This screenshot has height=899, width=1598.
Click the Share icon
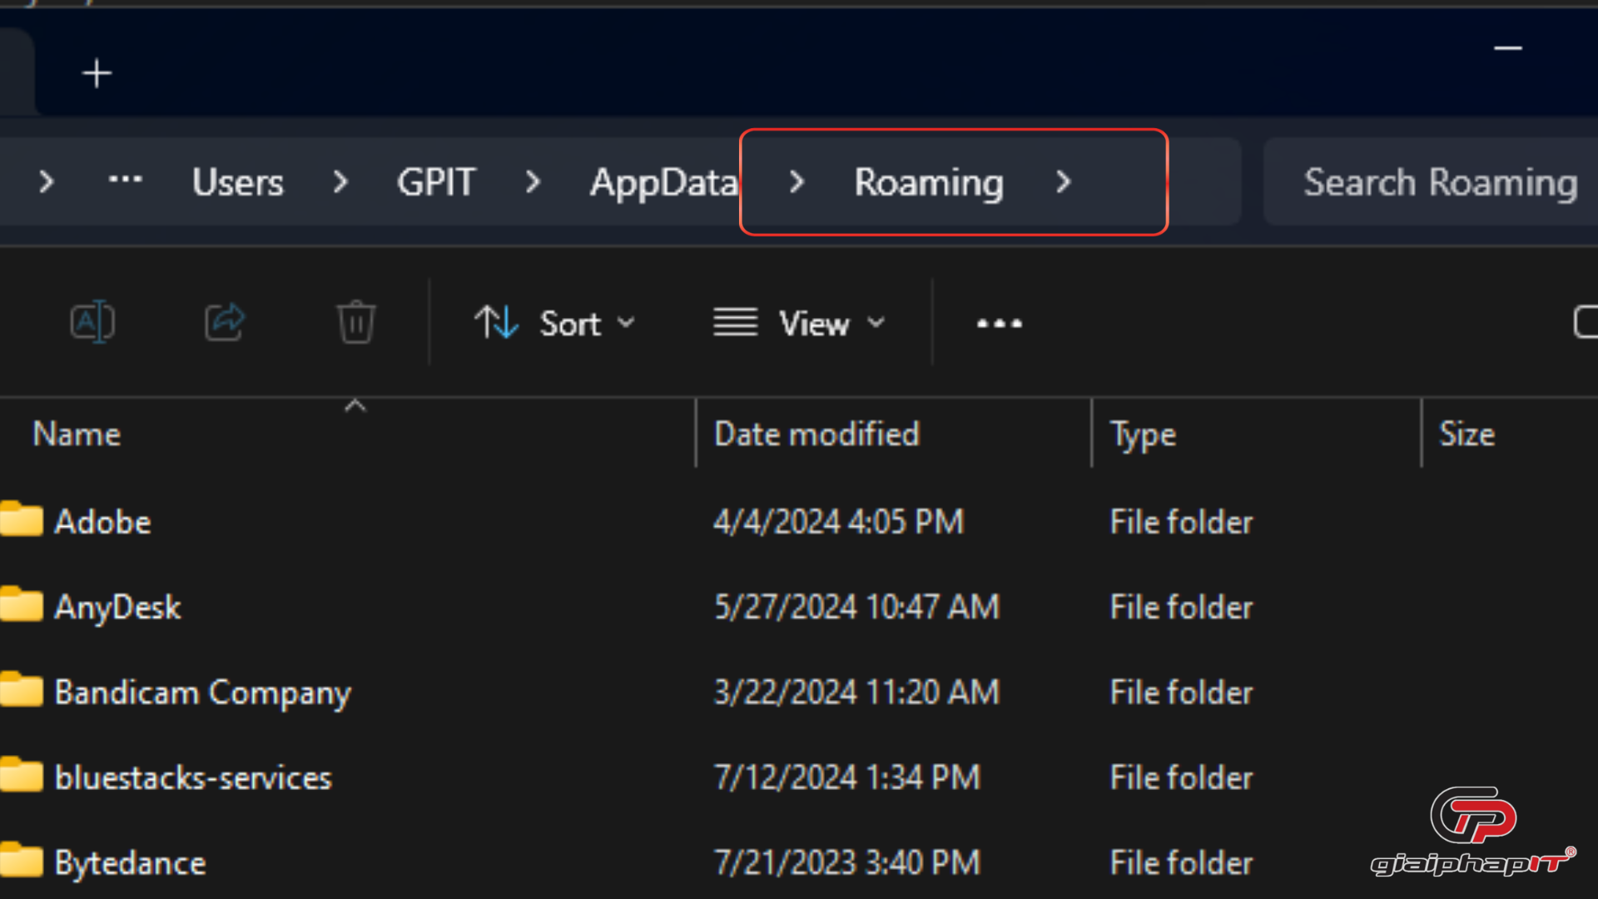tap(224, 323)
